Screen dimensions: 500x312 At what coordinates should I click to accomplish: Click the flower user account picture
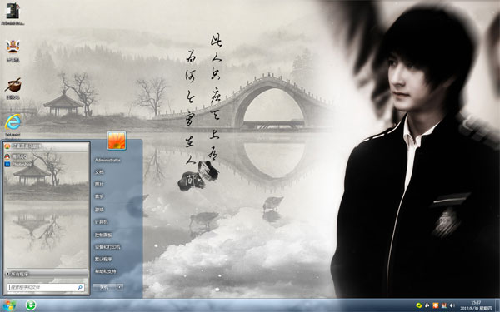coord(117,140)
